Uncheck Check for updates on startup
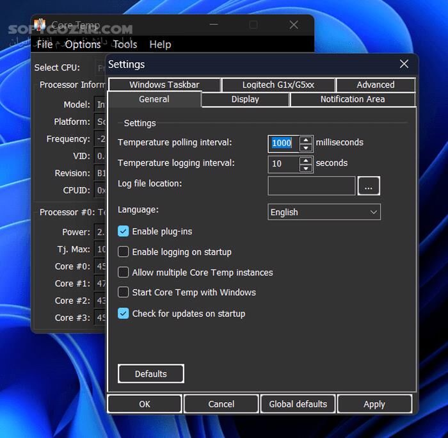 [124, 313]
